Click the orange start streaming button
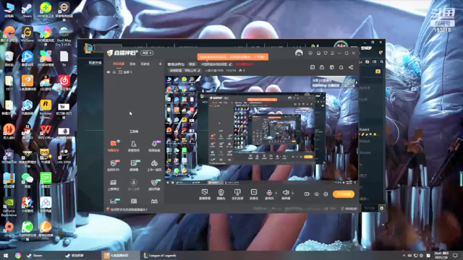 pyautogui.click(x=344, y=194)
